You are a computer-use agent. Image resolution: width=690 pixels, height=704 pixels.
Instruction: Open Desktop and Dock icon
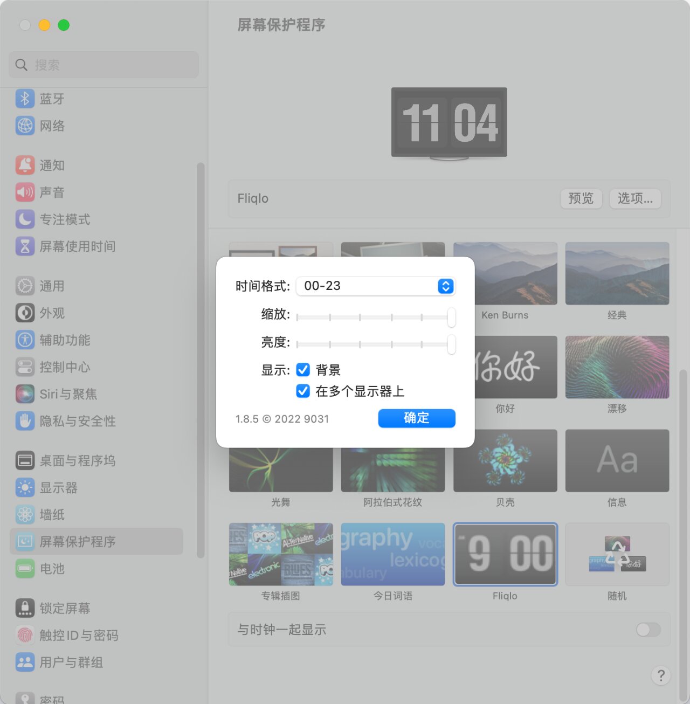pyautogui.click(x=25, y=460)
